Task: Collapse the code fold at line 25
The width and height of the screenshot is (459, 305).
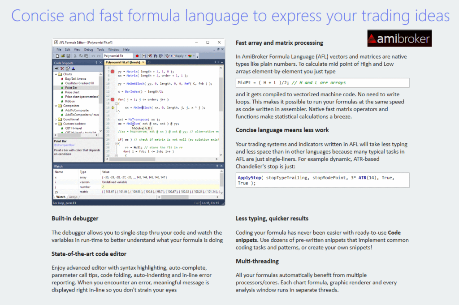Action: click(117, 144)
